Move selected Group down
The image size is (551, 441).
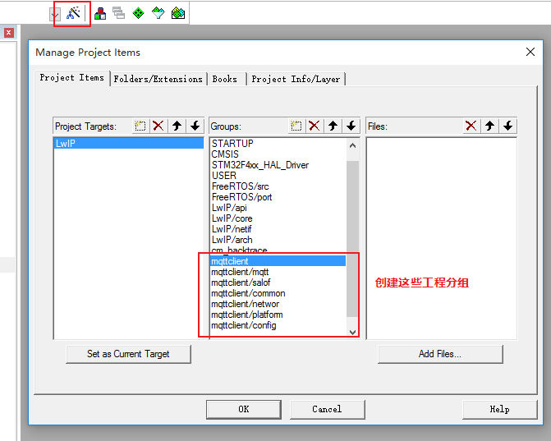coord(351,126)
